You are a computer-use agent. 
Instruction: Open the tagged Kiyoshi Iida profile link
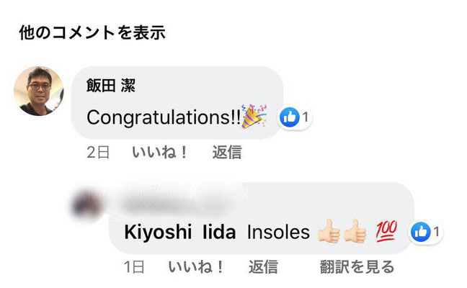tap(180, 232)
